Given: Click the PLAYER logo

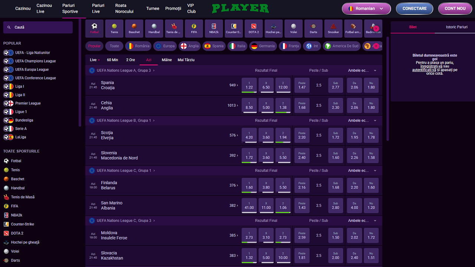Looking at the screenshot, I should (x=240, y=9).
